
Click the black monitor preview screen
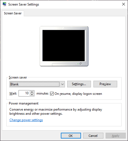[x=64, y=45]
